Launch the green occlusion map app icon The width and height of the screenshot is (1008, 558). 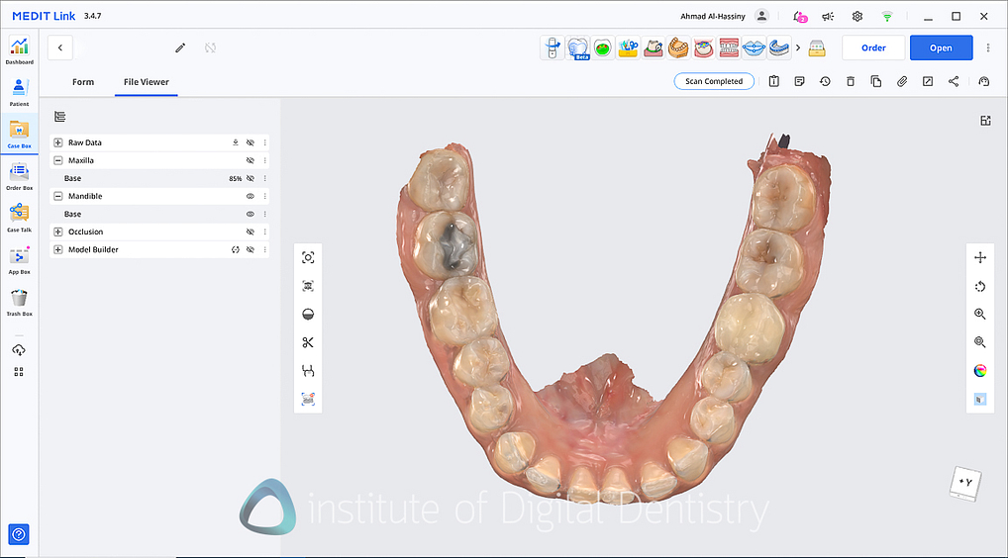pyautogui.click(x=602, y=48)
